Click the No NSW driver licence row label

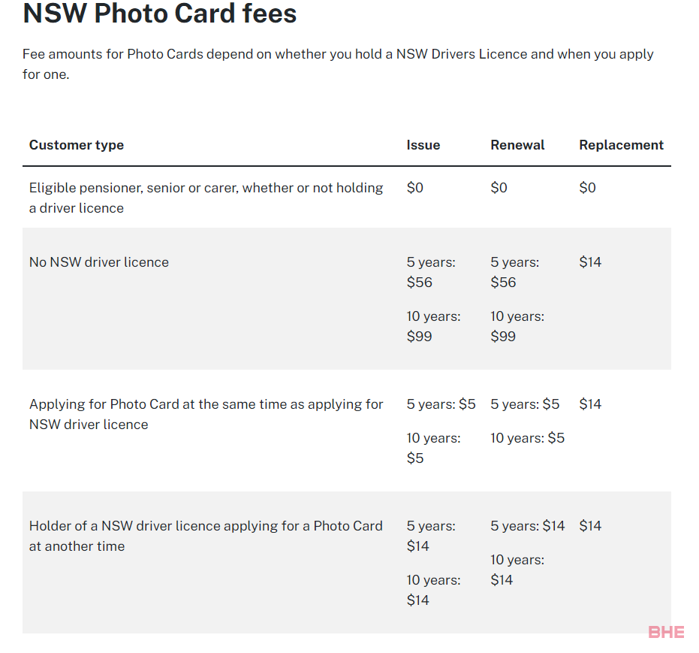click(x=99, y=262)
